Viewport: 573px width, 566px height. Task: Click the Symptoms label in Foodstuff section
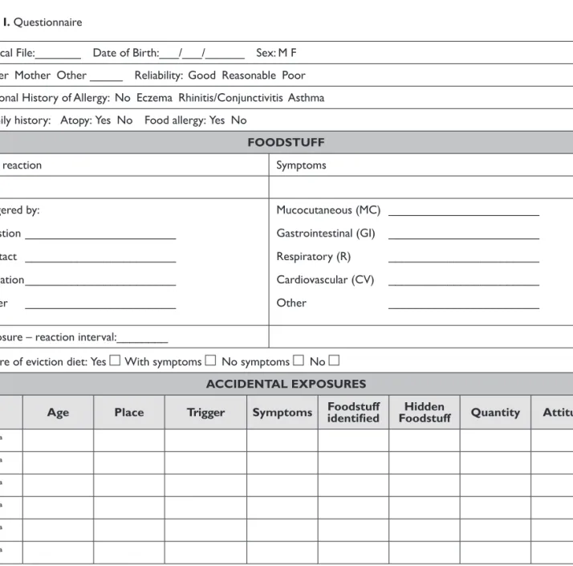point(301,165)
